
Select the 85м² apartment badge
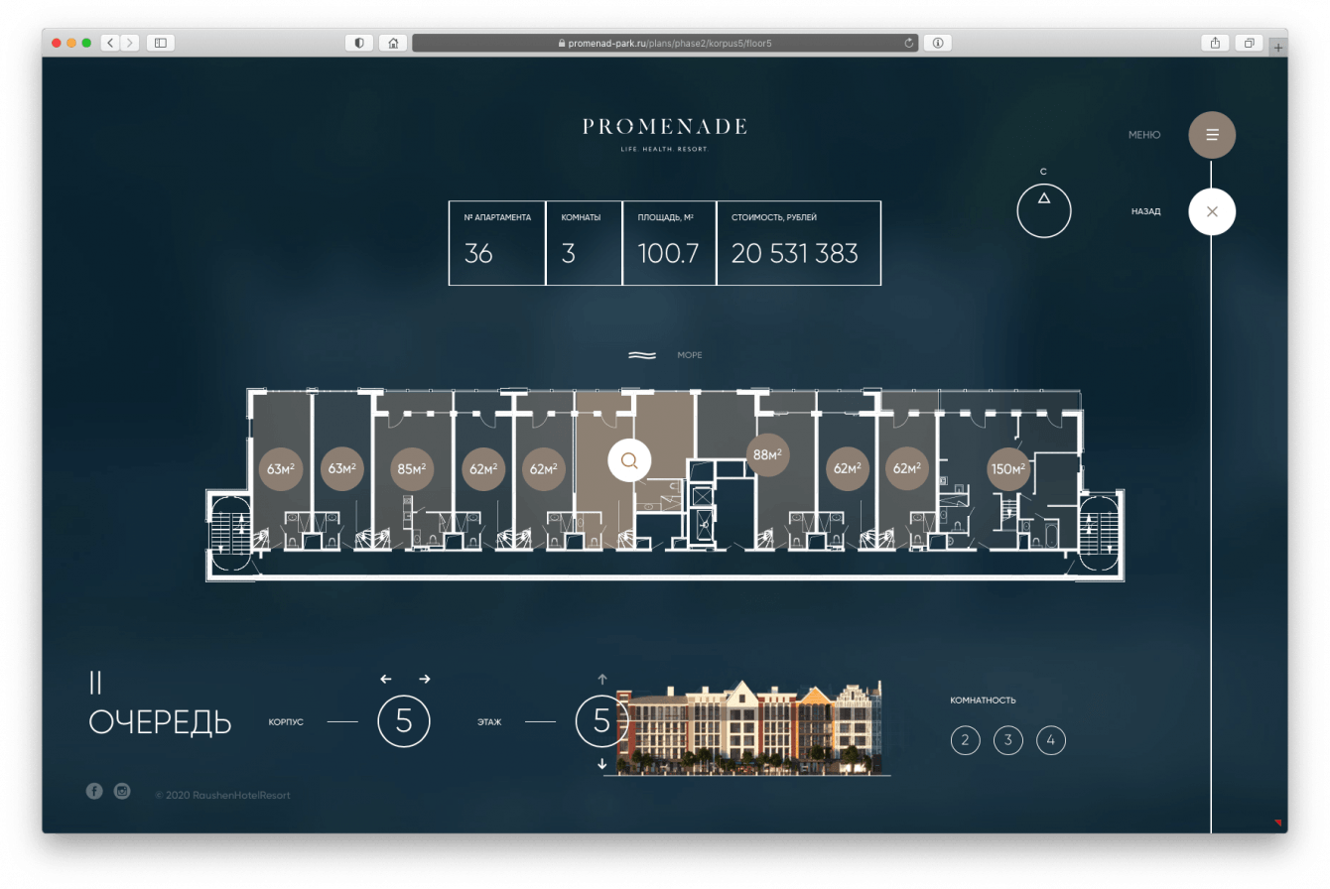click(412, 468)
